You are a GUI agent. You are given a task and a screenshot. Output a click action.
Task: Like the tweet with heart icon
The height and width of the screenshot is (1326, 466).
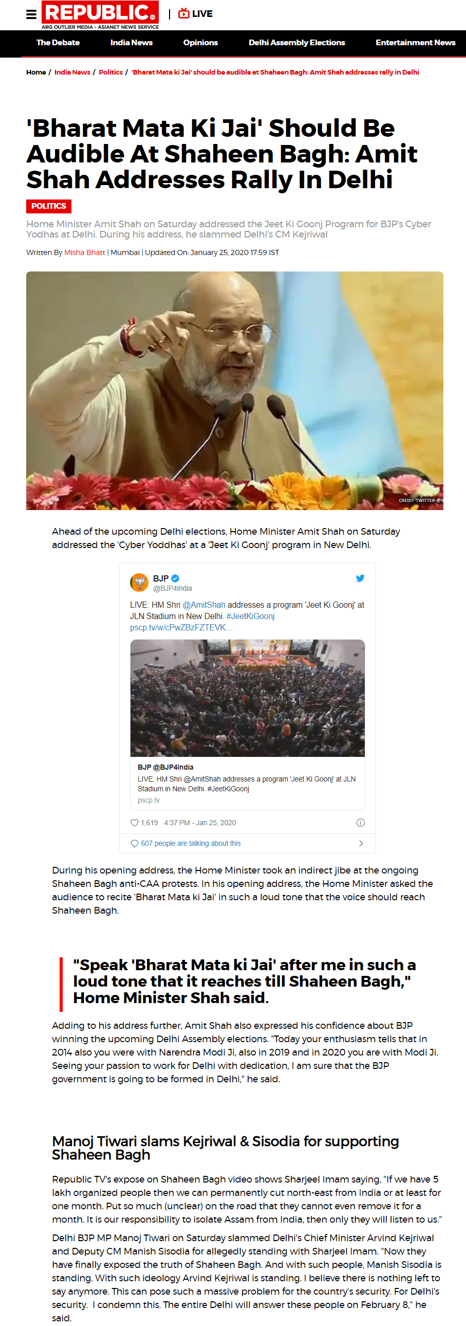tap(135, 823)
